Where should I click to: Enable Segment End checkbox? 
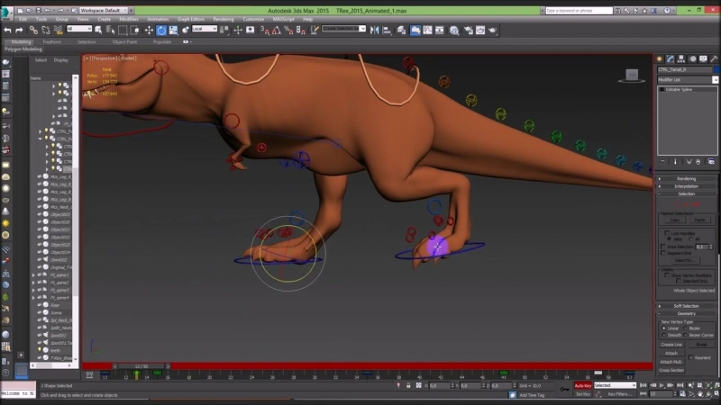(x=663, y=253)
